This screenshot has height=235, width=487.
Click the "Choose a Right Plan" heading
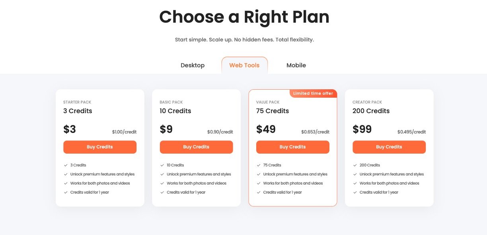click(244, 17)
